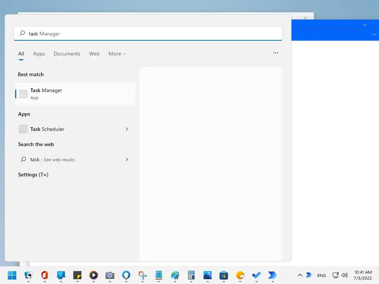Image resolution: width=379 pixels, height=284 pixels.
Task: Minimize the lower blue background window
Action: 375,34
